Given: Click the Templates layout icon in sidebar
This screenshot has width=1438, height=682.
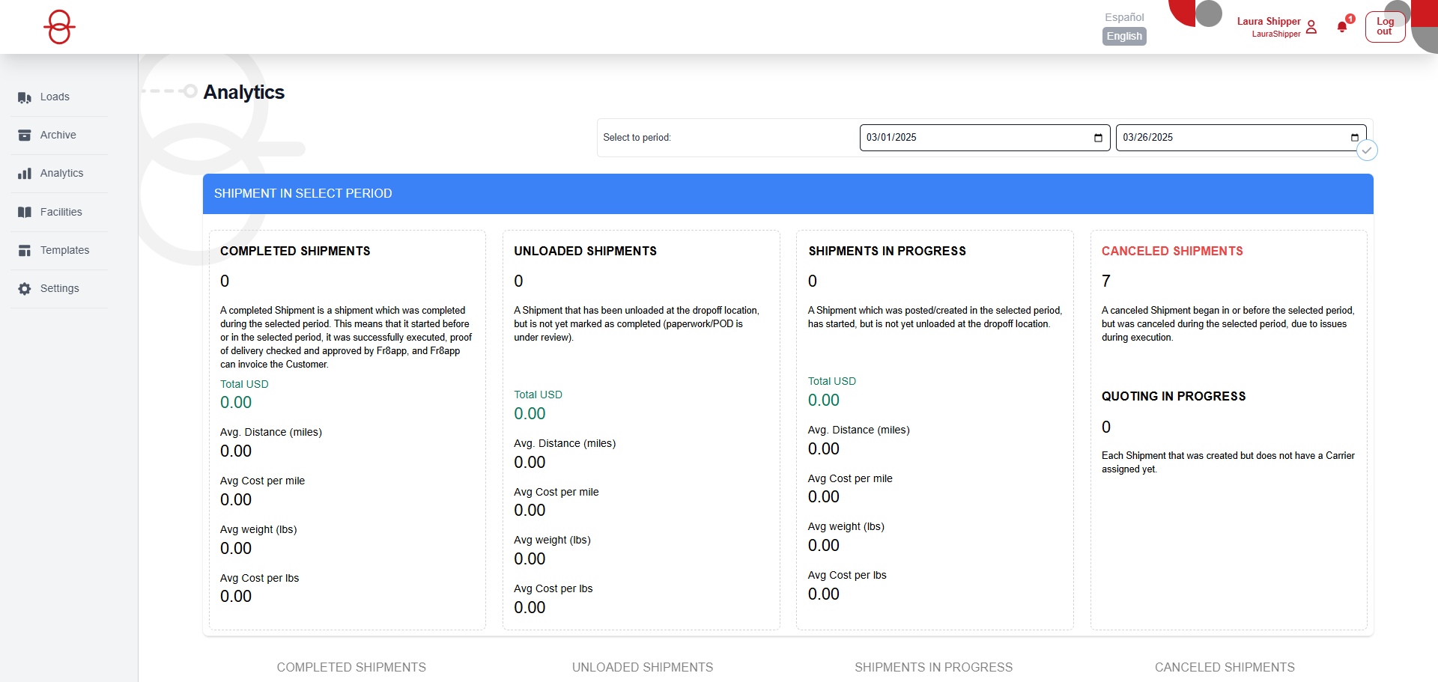Looking at the screenshot, I should point(25,251).
